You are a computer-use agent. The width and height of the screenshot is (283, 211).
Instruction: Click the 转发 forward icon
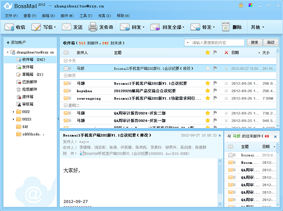[195, 27]
